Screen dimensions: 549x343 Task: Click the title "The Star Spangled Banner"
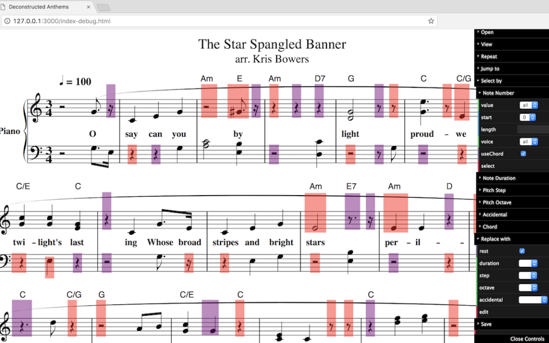[x=272, y=44]
